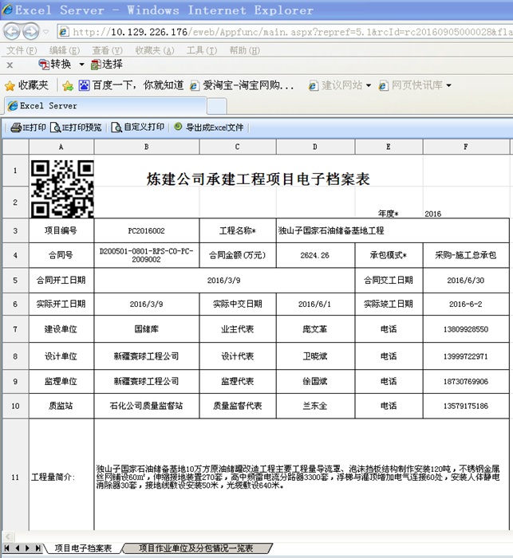
Task: Click contract amount cell 2624.26
Action: click(x=315, y=255)
